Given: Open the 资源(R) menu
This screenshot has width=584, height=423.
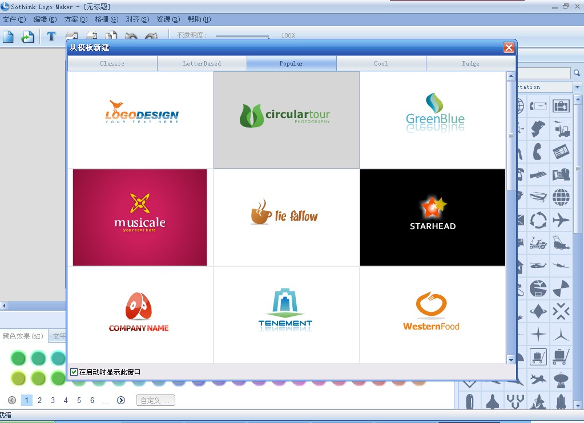Looking at the screenshot, I should 168,19.
